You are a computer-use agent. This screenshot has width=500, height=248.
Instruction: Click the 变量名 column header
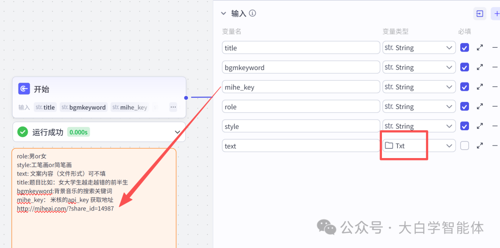[x=231, y=31]
